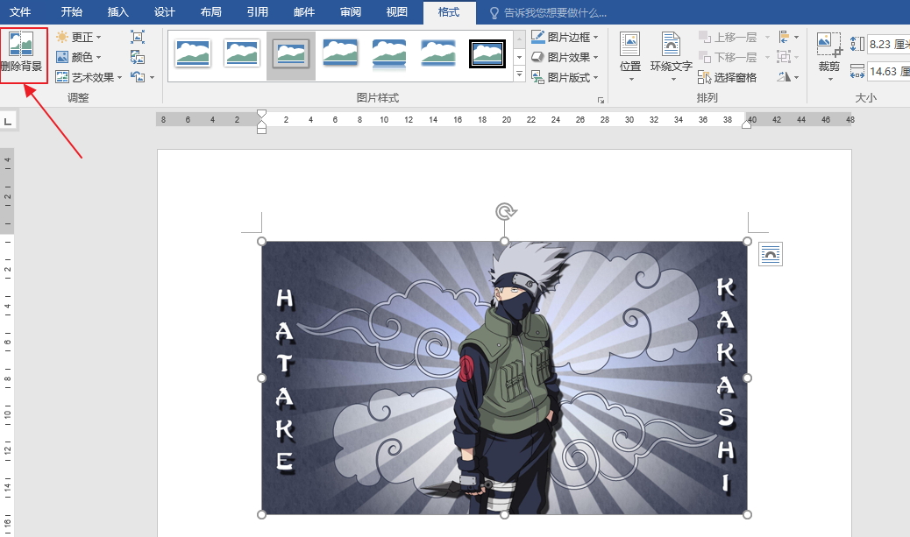Open the Picture Styles dialog launcher
This screenshot has height=537, width=910.
[x=601, y=101]
